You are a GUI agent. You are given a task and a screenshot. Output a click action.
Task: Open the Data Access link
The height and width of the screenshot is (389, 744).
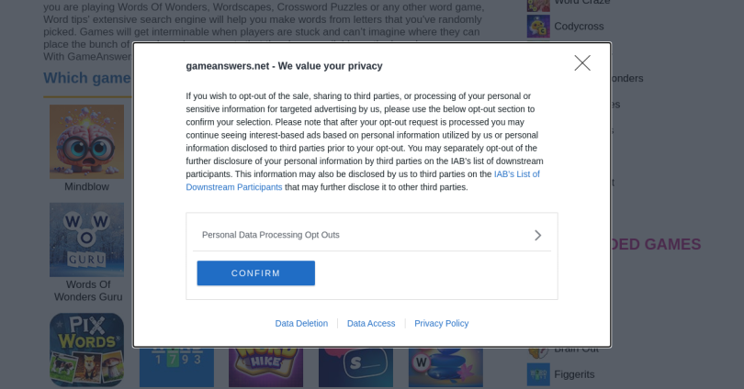[x=371, y=323]
